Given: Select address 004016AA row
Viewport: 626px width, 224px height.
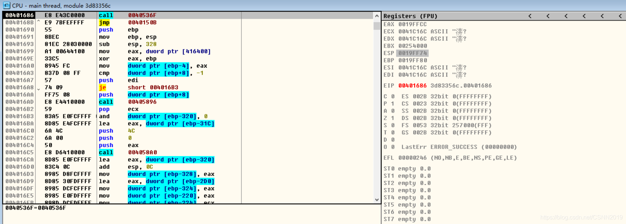Looking at the screenshot, I should 20,95.
